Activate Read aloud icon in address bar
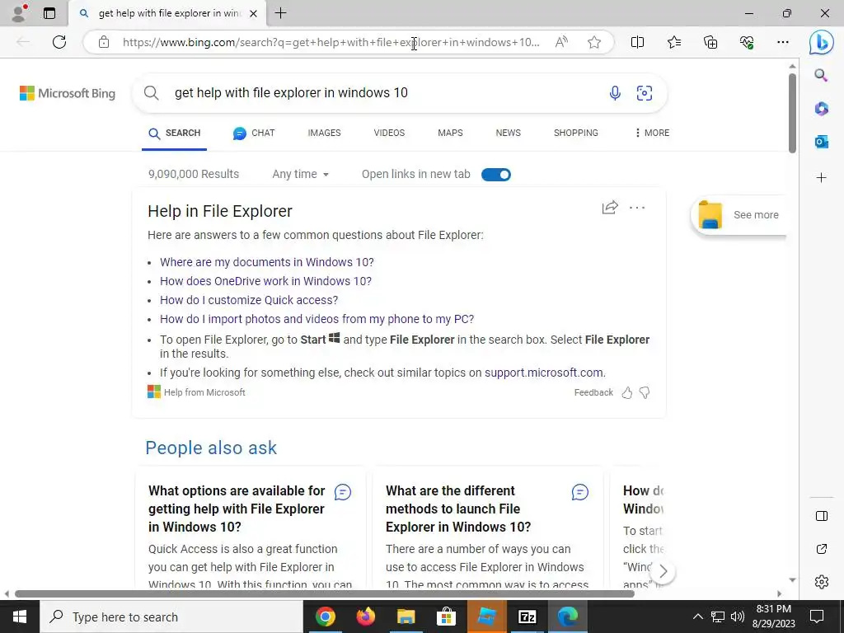The width and height of the screenshot is (844, 633). [x=561, y=42]
